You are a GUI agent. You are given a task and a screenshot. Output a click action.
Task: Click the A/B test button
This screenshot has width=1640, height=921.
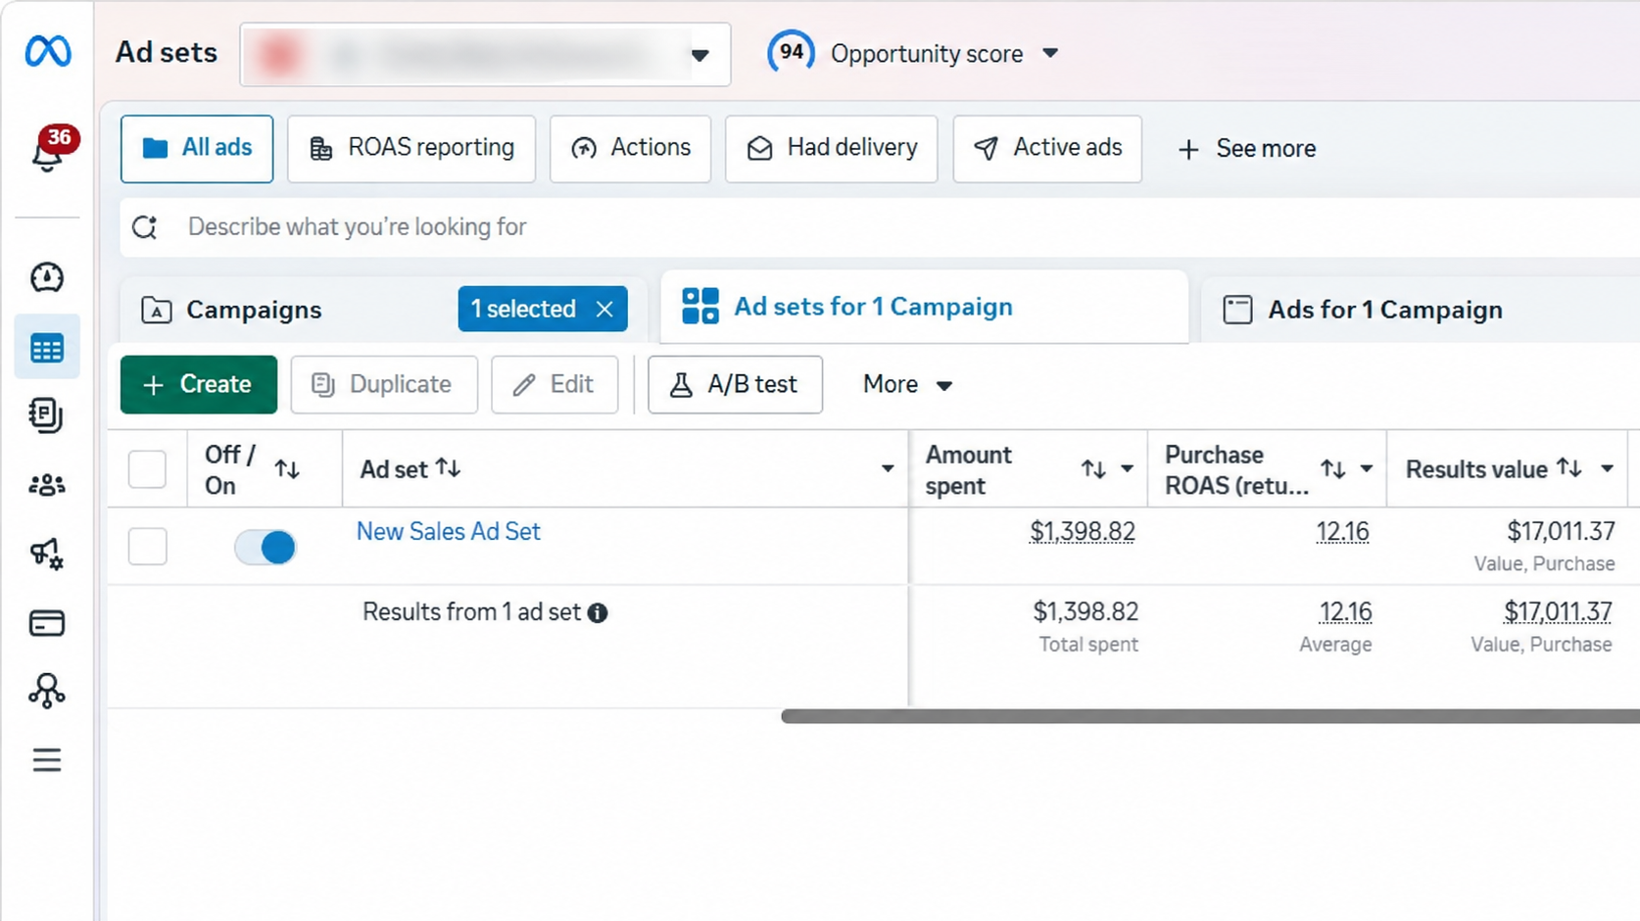(735, 385)
